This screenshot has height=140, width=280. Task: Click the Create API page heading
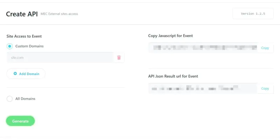[x=21, y=14]
